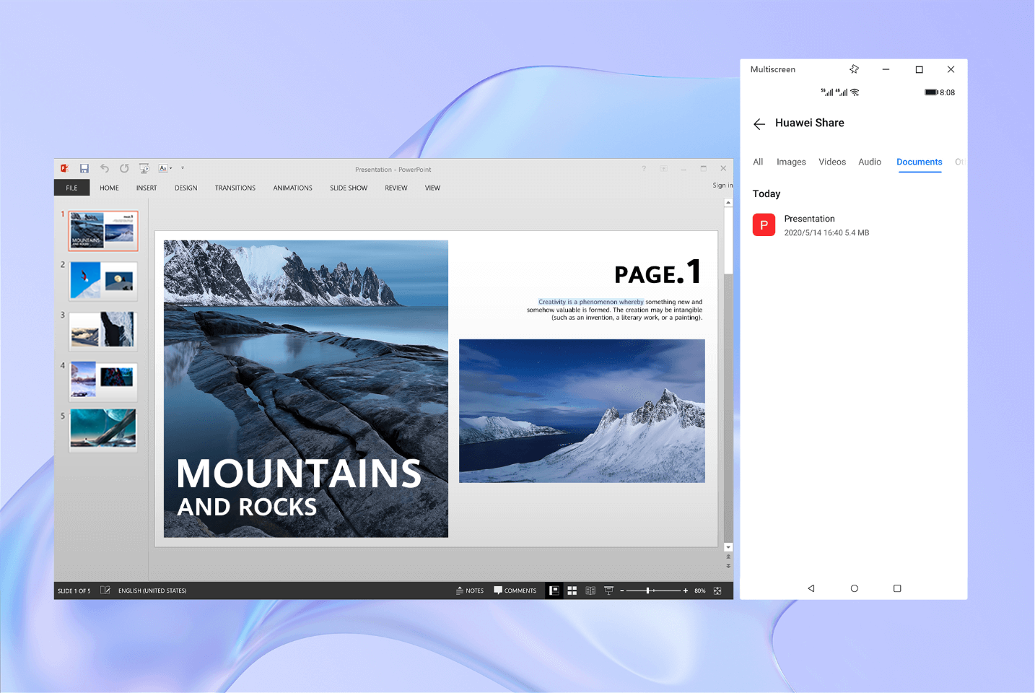Switch to the Images tab in Huawei Share
1035x693 pixels.
(x=791, y=162)
